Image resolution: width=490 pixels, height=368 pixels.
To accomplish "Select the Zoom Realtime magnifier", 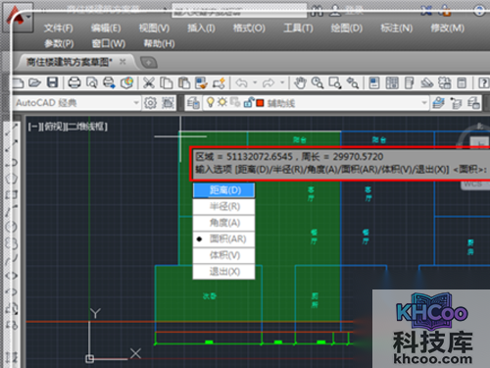I will (x=318, y=82).
